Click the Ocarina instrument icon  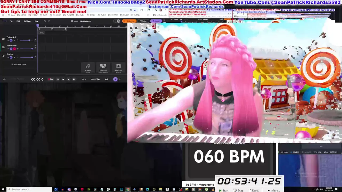[3, 56]
